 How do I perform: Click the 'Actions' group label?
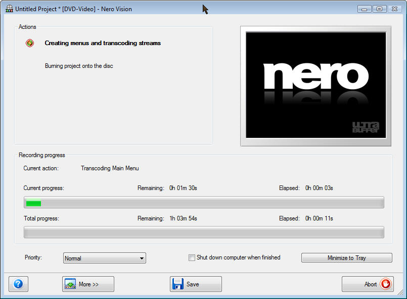27,27
